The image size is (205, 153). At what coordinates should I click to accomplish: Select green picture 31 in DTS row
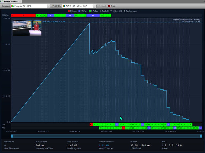[x=191, y=125]
